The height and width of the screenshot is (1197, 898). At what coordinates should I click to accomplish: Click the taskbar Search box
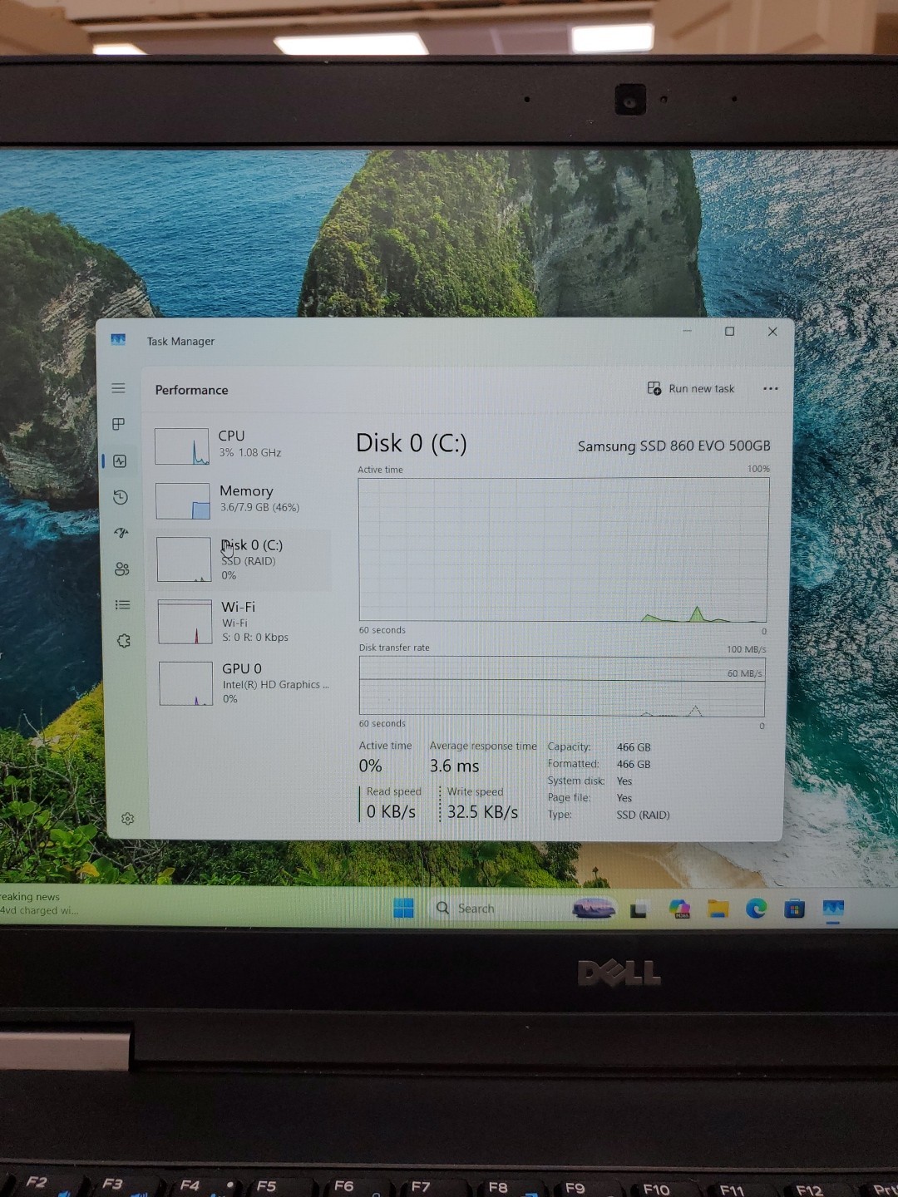coord(496,909)
